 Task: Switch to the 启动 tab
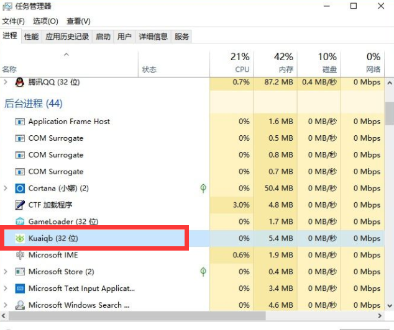click(103, 37)
